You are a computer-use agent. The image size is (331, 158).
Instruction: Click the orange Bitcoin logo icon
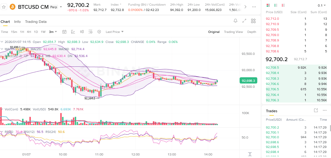[13, 7]
